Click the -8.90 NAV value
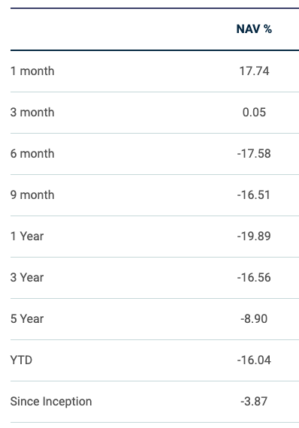Screen dimensions: 299x428 coord(254,318)
